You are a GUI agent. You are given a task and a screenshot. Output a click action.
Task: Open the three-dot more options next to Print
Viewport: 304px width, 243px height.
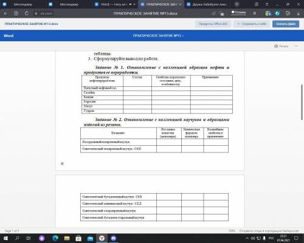click(x=296, y=46)
